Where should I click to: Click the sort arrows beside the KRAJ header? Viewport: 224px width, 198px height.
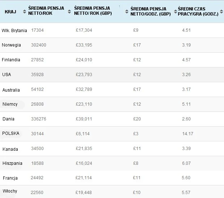click(x=25, y=12)
